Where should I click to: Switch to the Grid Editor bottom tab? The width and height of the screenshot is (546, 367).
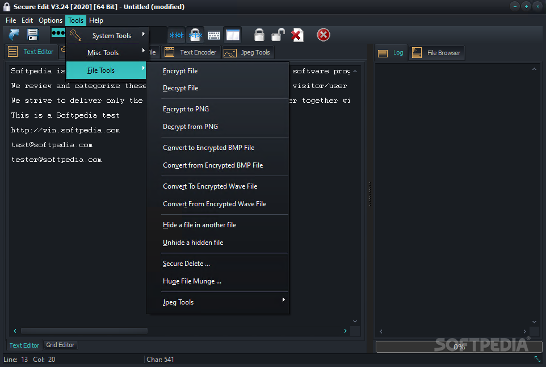tap(60, 345)
